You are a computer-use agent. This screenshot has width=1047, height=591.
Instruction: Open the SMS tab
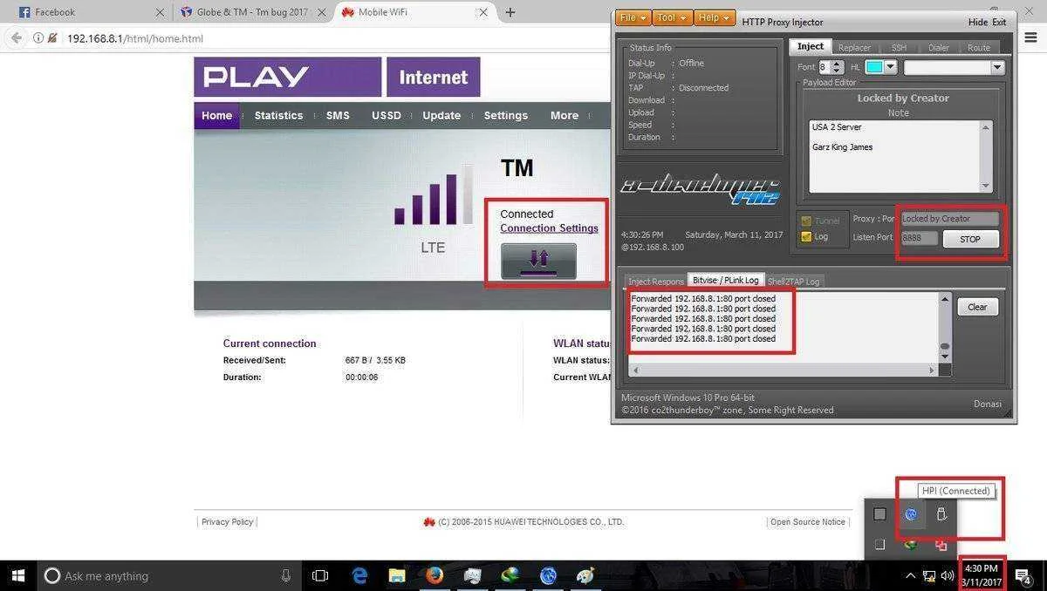[x=338, y=115]
